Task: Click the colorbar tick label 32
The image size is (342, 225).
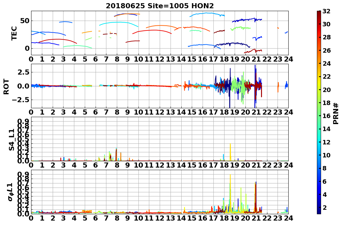Action: click(326, 11)
